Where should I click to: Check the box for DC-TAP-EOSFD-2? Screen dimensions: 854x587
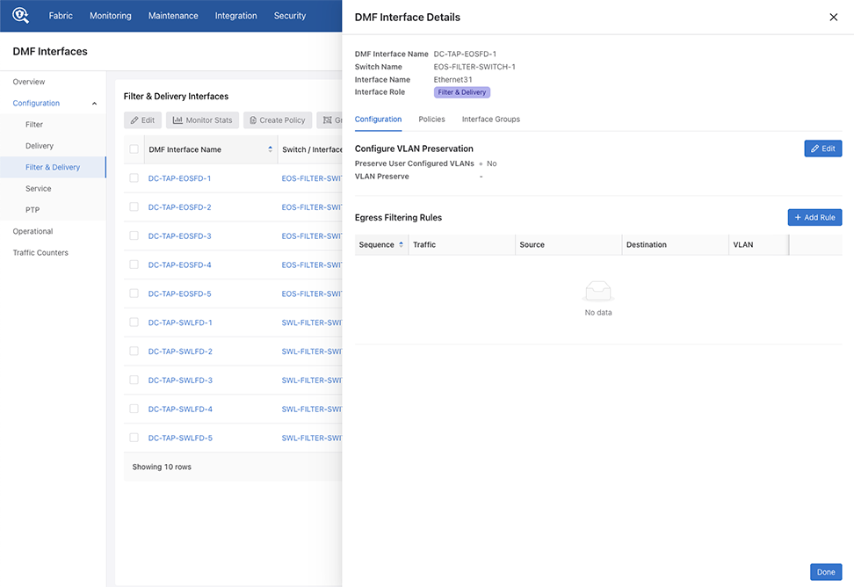tap(134, 207)
